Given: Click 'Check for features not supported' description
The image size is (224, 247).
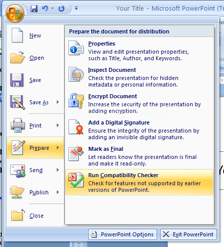Looking at the screenshot, I should (144, 187).
